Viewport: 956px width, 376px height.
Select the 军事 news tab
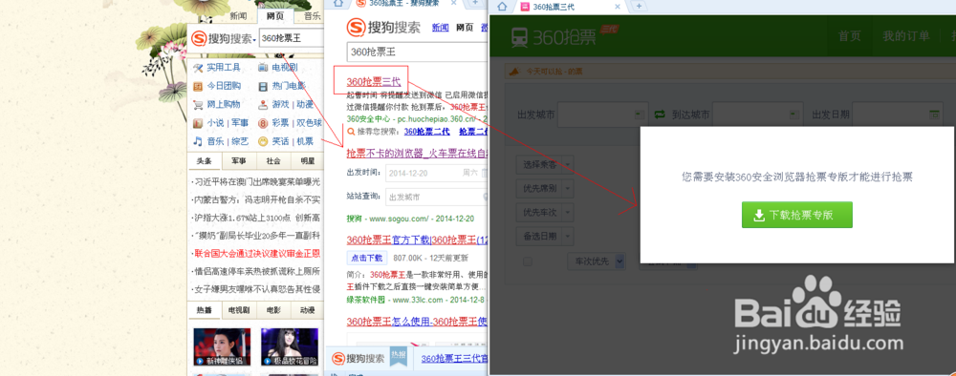(x=238, y=161)
